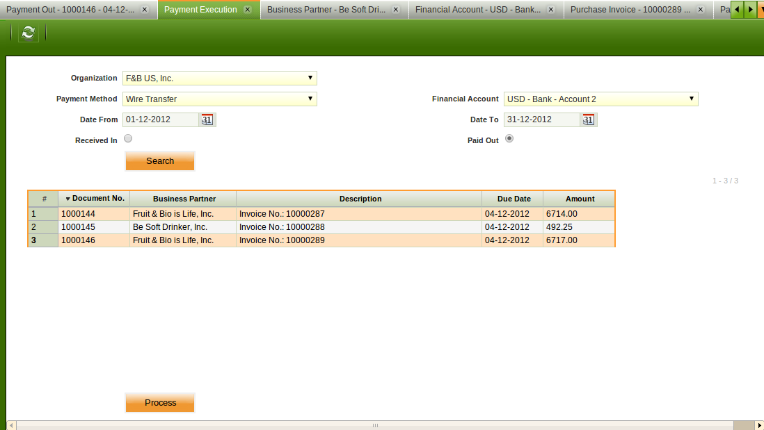
Task: Close the Purchase Invoice tab
Action: click(699, 10)
